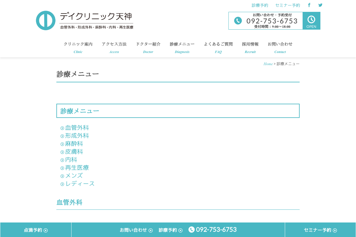The image size is (356, 237).
Task: Expand the 麻酔科 list item arrow
Action: (x=62, y=144)
